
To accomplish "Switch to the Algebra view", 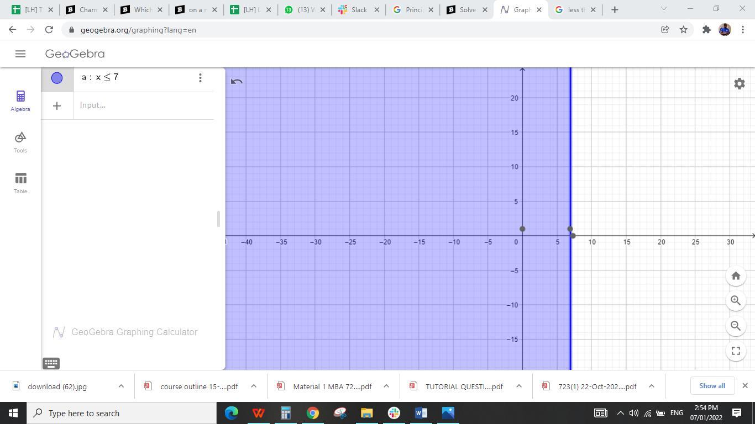I will point(20,101).
